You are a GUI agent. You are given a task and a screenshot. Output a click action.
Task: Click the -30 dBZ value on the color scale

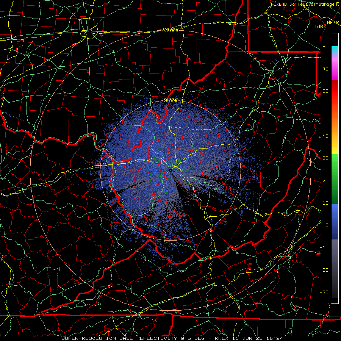pyautogui.click(x=324, y=293)
